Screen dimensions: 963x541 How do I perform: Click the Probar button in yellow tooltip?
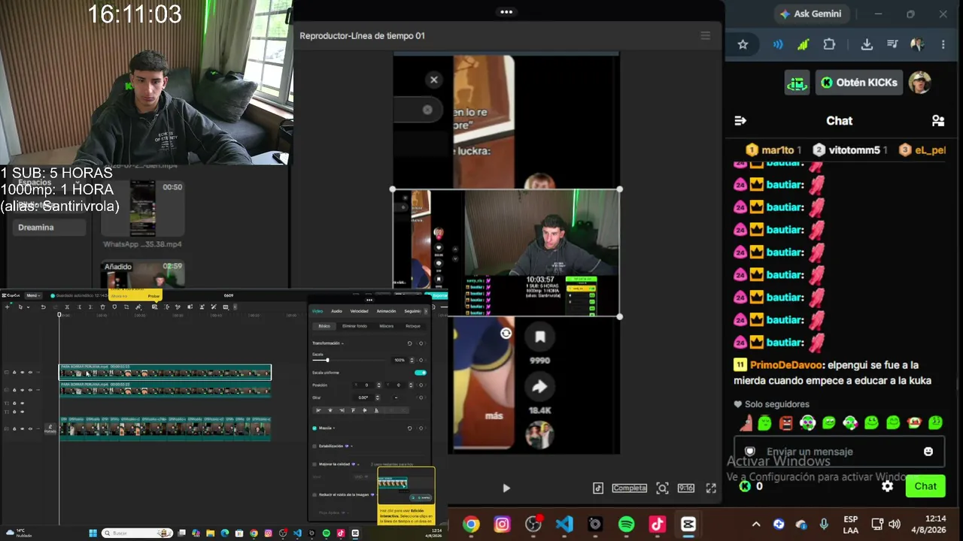coord(153,296)
